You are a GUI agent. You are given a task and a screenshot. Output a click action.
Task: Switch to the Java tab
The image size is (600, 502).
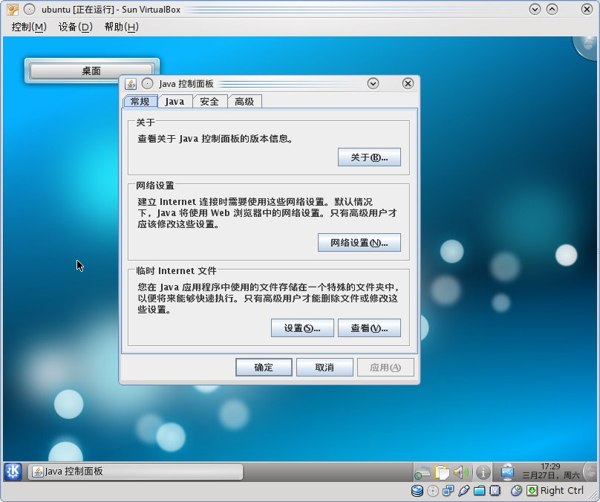tap(175, 102)
